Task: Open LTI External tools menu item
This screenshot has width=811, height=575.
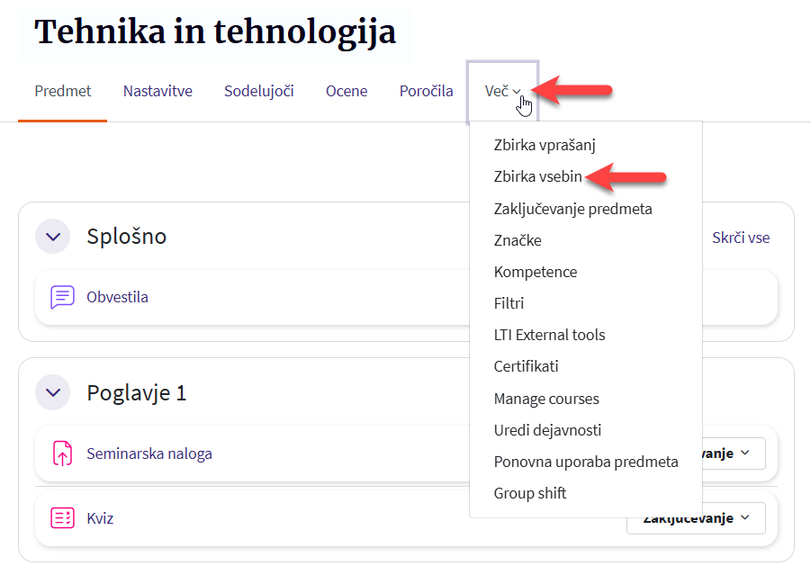Action: pos(549,335)
